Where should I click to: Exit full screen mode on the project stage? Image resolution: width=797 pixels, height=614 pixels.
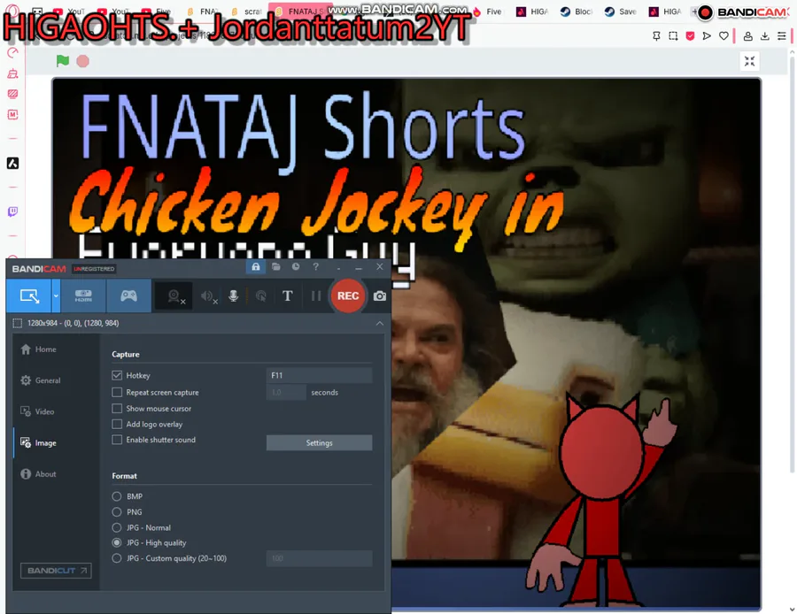click(749, 61)
